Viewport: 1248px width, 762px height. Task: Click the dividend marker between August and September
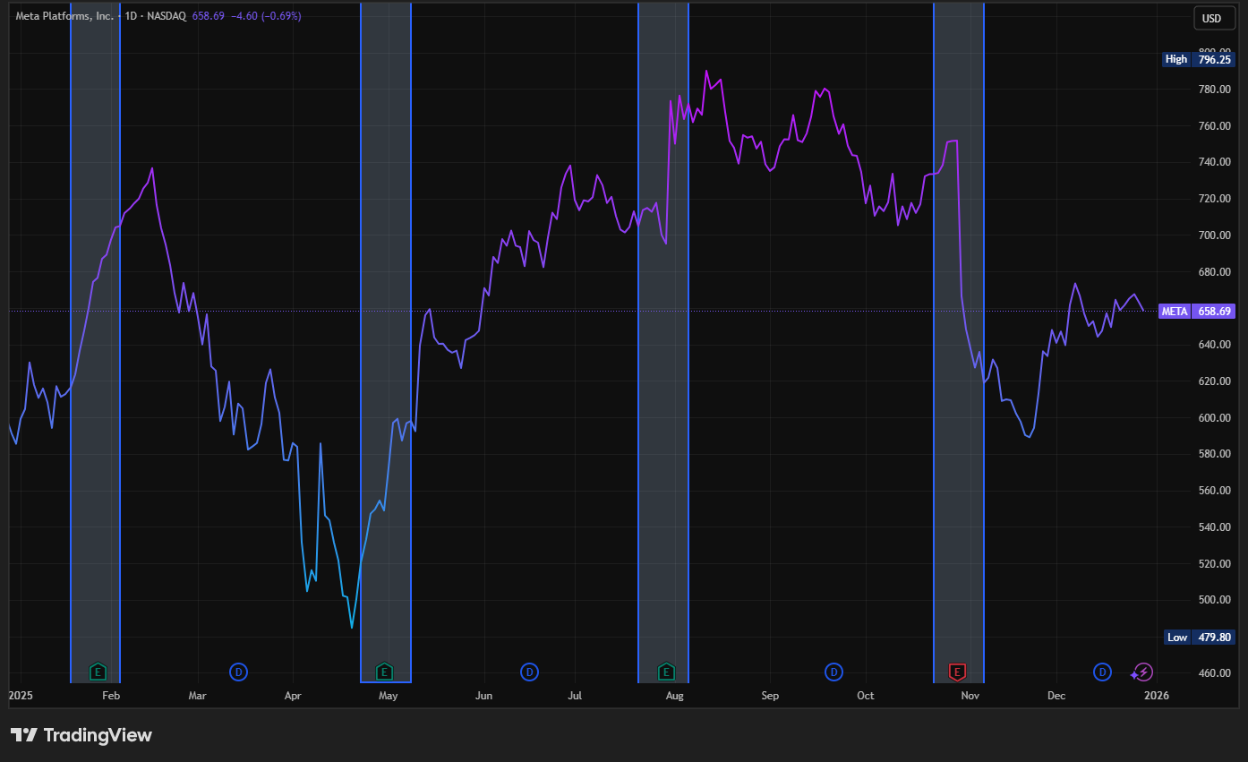pyautogui.click(x=833, y=672)
